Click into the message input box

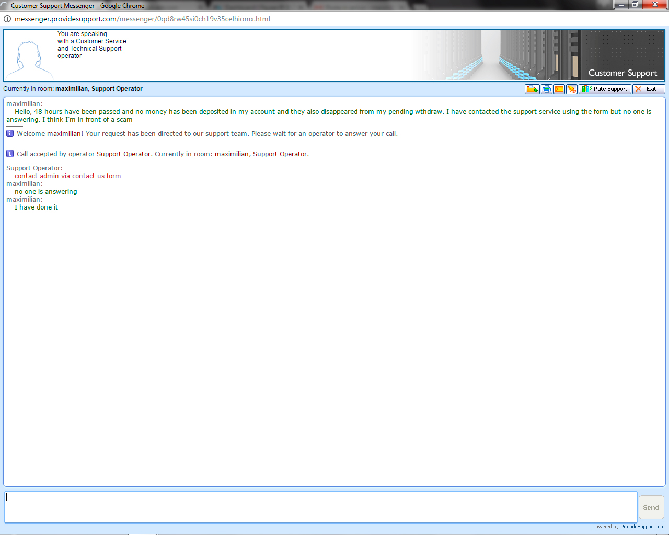click(x=320, y=507)
